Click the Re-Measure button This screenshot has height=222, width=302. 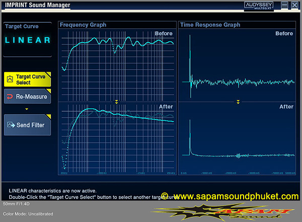(27, 96)
